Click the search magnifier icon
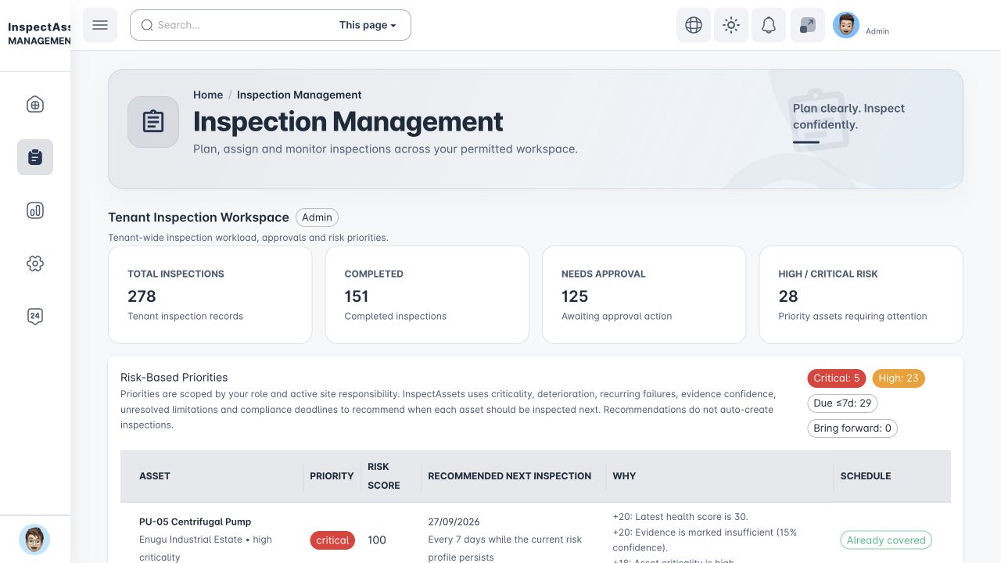The width and height of the screenshot is (1001, 563). (147, 25)
